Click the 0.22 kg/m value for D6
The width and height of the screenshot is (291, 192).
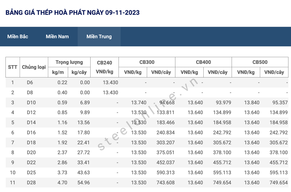click(62, 83)
